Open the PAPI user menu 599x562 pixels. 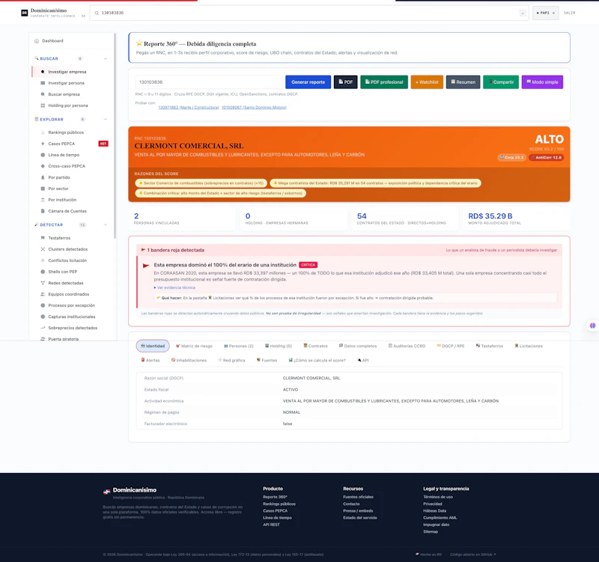coord(546,13)
